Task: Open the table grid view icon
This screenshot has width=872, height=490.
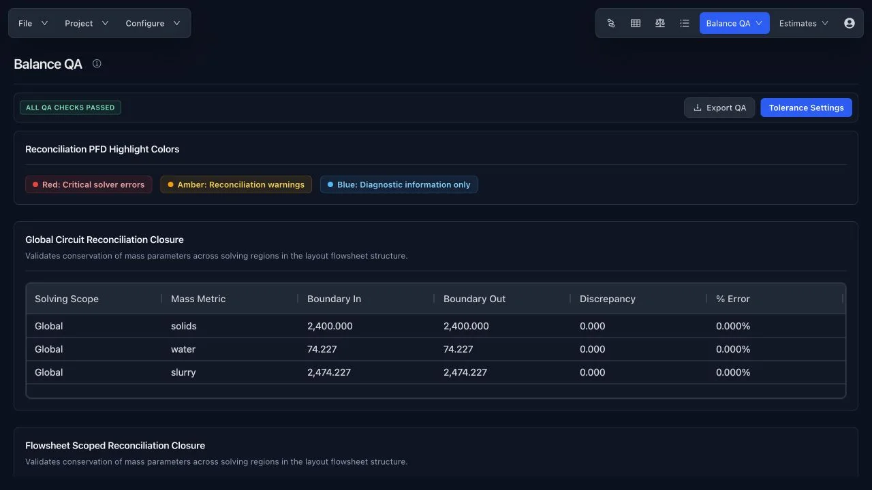Action: tap(636, 23)
